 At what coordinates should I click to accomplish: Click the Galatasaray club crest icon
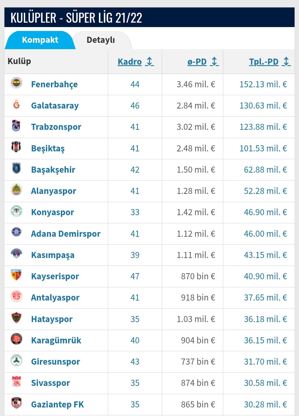coord(16,104)
